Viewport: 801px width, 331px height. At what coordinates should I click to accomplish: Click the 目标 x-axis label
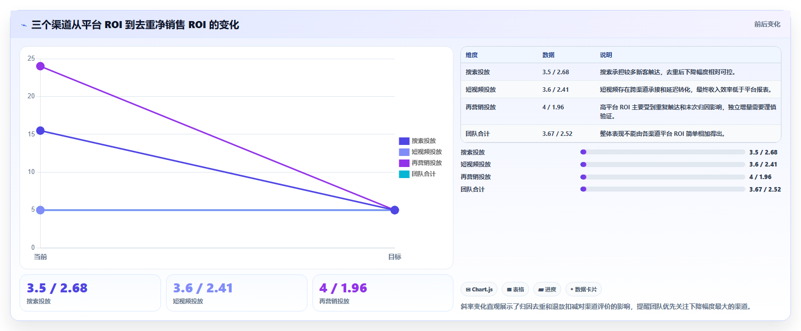395,257
